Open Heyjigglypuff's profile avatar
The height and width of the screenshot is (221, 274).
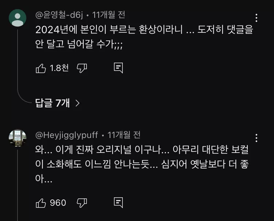[17, 138]
